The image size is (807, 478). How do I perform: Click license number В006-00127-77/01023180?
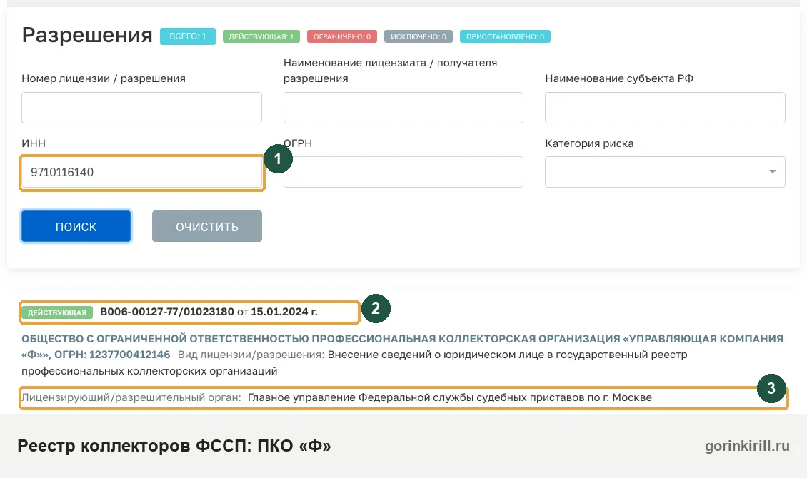pyautogui.click(x=166, y=312)
